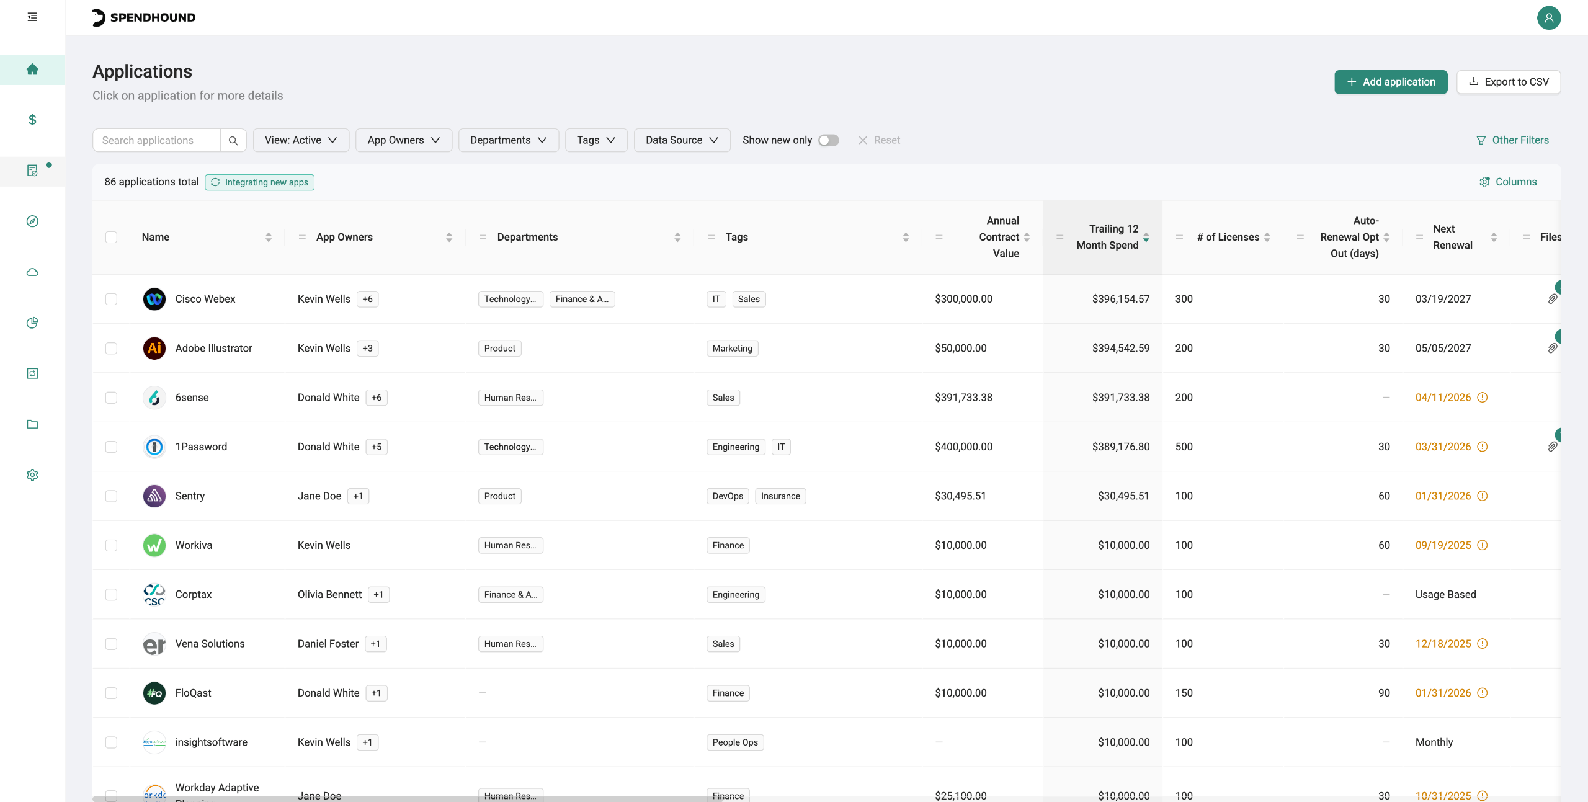1588x802 pixels.
Task: Open the Tags filter dropdown
Action: (595, 141)
